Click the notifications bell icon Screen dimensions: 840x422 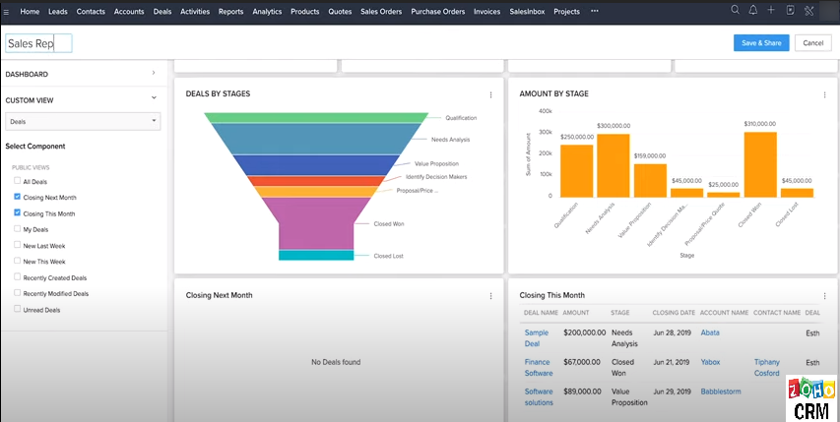752,11
